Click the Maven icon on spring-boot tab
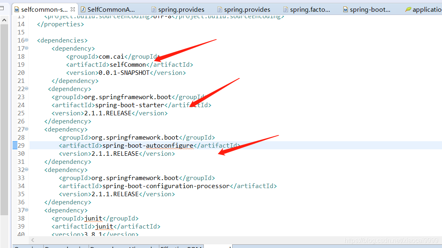 (x=345, y=9)
